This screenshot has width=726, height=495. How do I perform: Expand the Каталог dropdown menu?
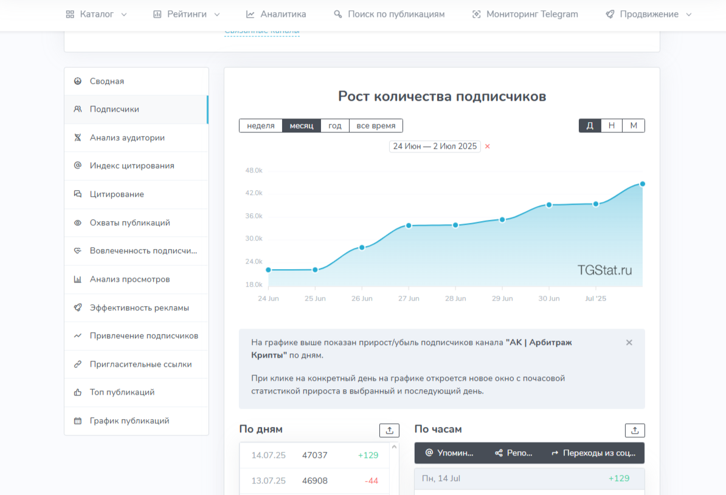[x=97, y=14]
